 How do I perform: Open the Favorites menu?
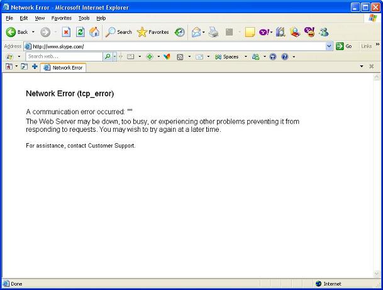(x=61, y=18)
